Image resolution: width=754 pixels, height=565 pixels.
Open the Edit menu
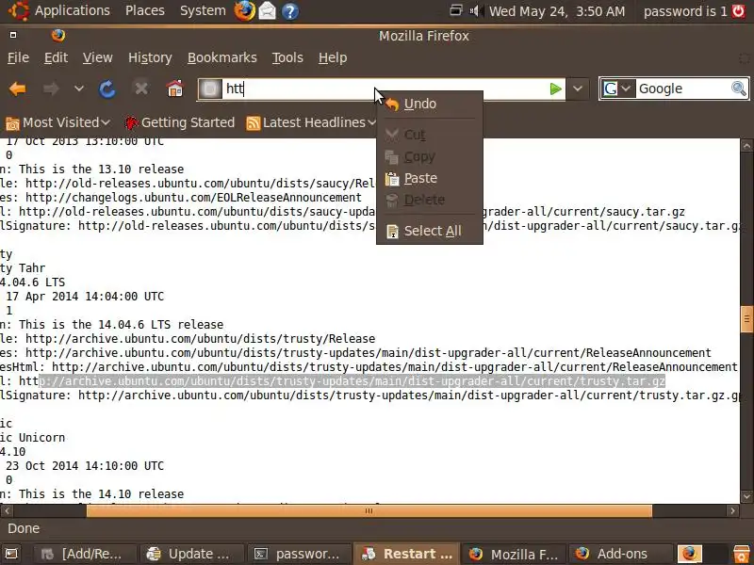(56, 57)
